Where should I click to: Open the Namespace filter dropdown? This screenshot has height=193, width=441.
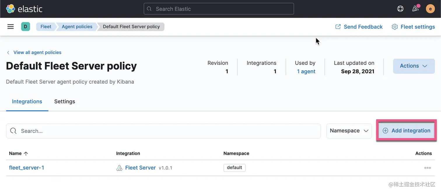tap(349, 131)
